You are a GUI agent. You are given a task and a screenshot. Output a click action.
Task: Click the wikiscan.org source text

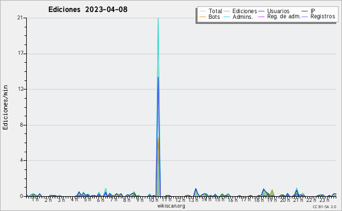coord(171,206)
